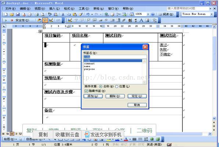
Task: Open the Insert menu
Action: pos(54,9)
